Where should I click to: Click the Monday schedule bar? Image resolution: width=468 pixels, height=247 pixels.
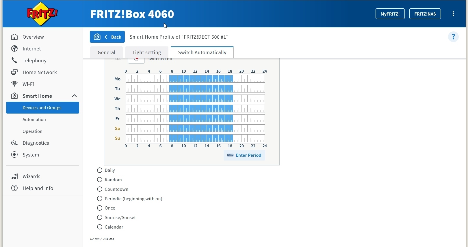coord(195,79)
